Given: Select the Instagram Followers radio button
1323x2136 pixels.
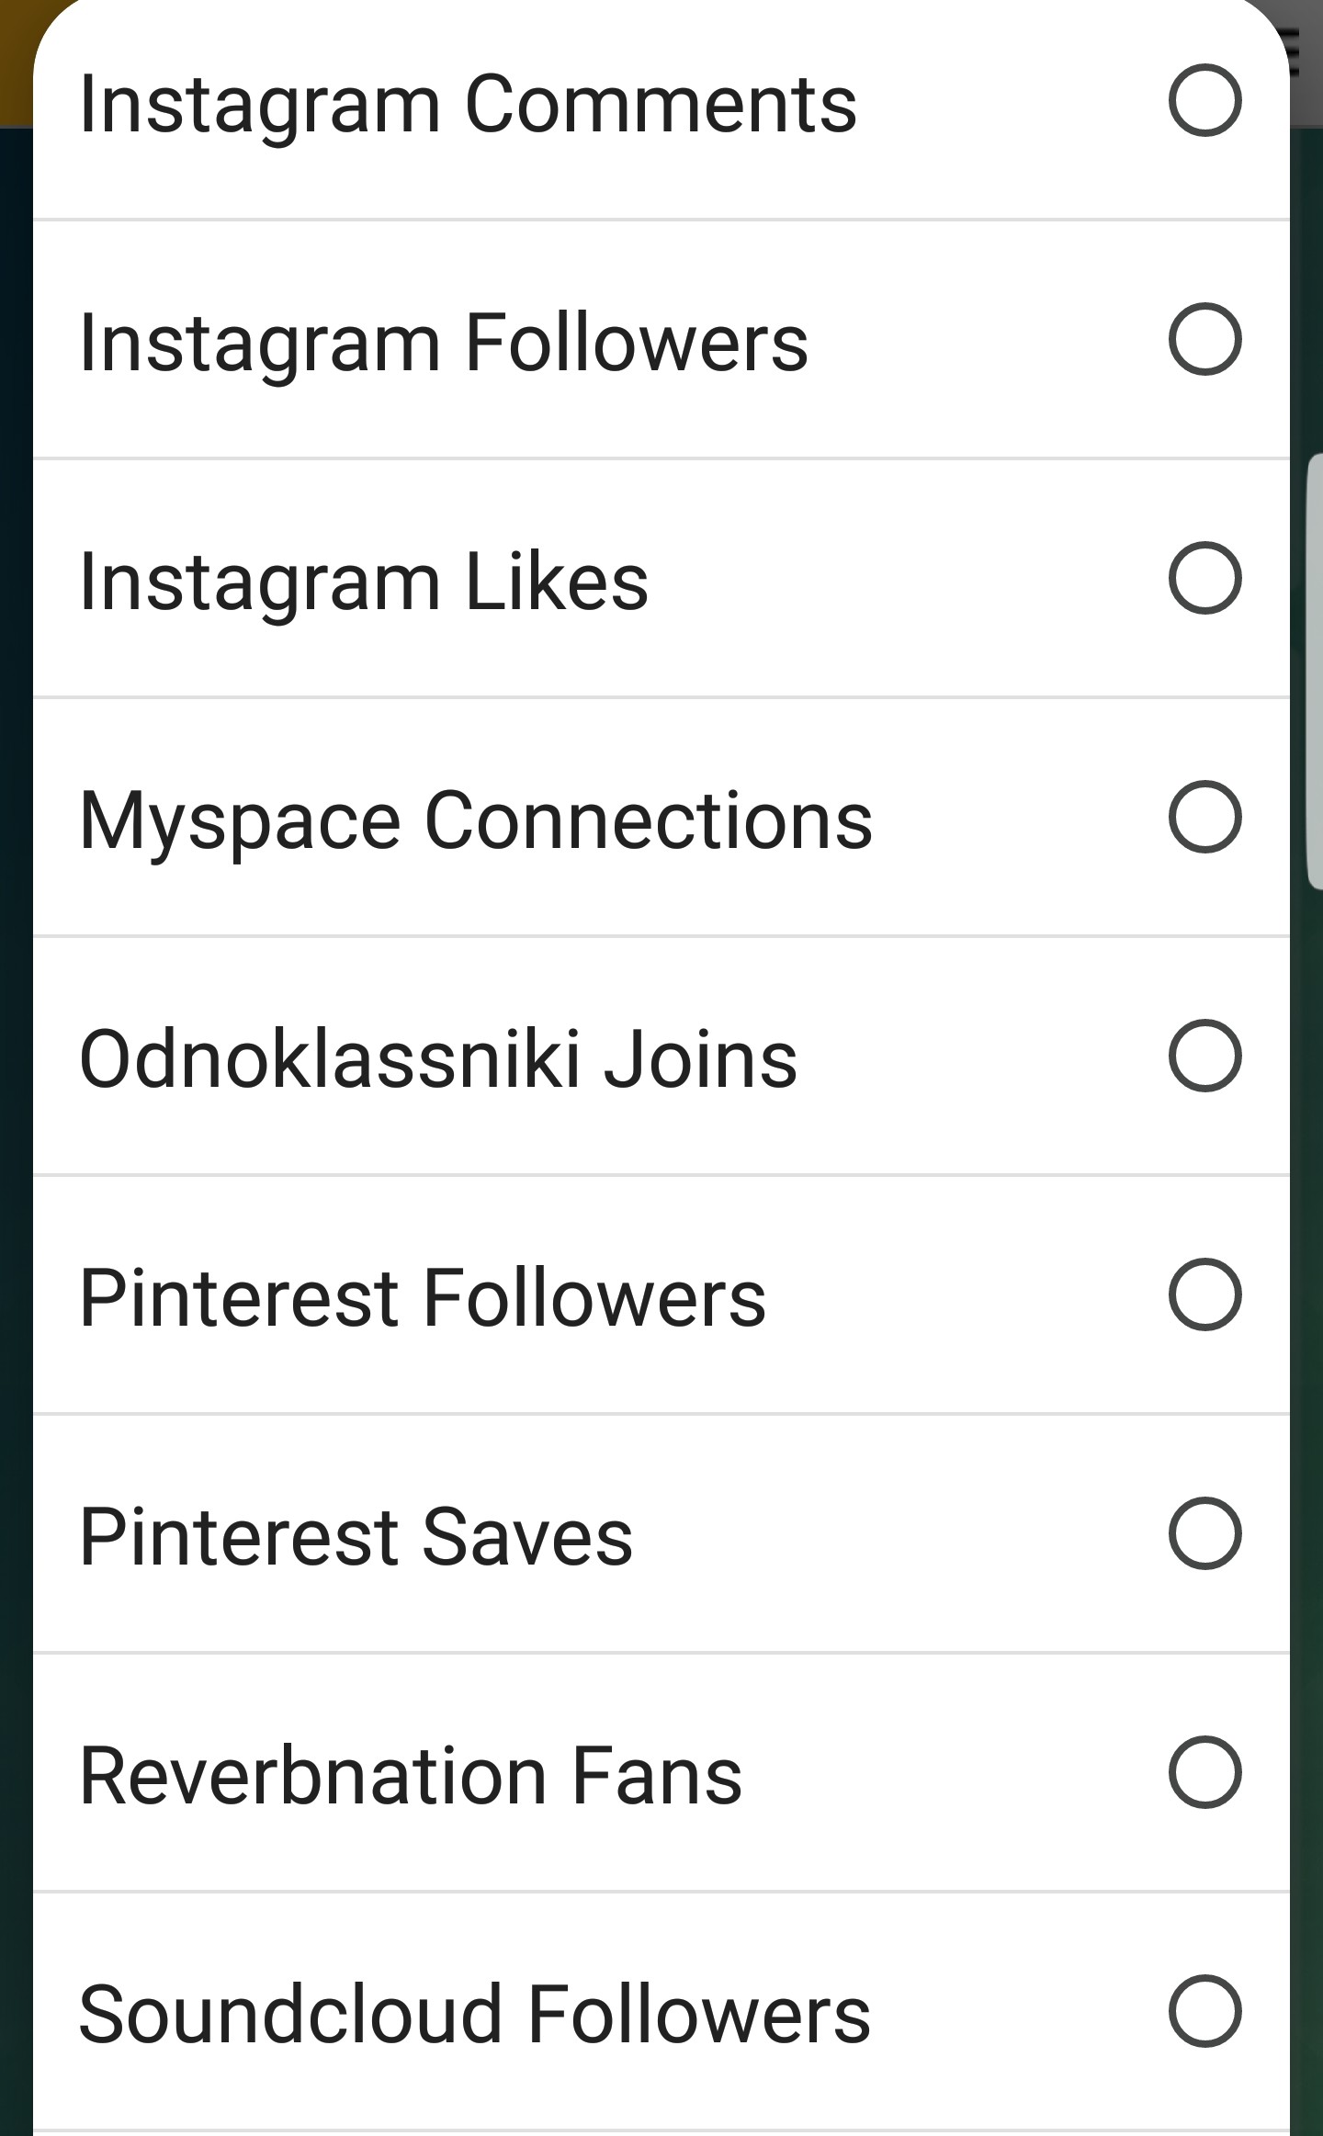Looking at the screenshot, I should [1204, 339].
